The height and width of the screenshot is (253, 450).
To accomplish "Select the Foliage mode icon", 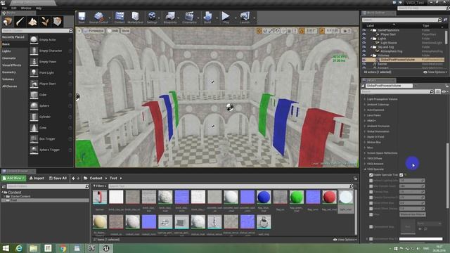I will pyautogui.click(x=45, y=22).
